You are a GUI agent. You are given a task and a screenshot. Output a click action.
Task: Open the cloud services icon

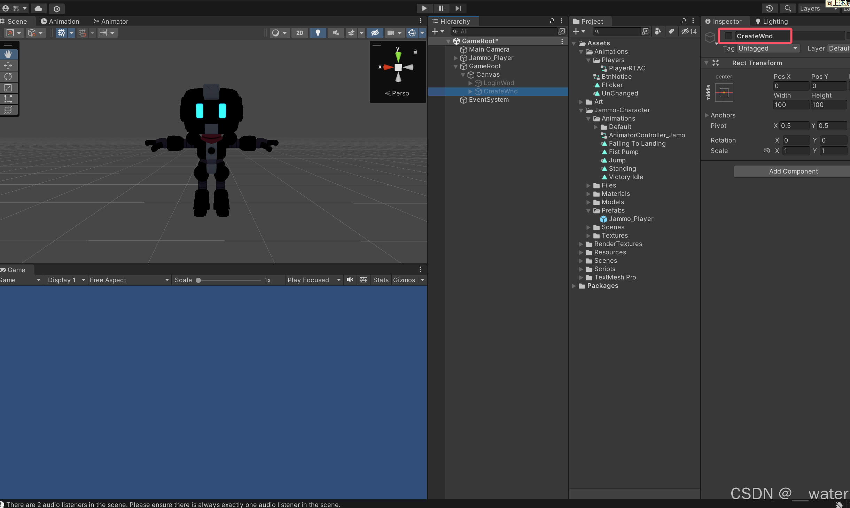point(38,8)
